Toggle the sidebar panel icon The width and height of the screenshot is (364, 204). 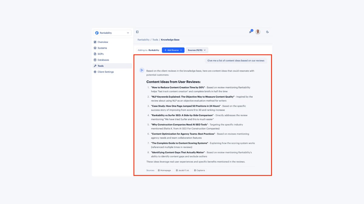[x=137, y=32]
